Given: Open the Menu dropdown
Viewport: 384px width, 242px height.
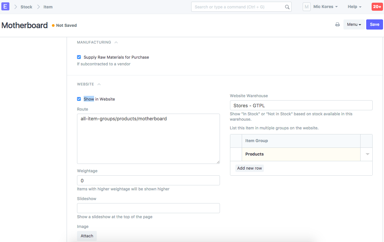Looking at the screenshot, I should click(x=354, y=24).
